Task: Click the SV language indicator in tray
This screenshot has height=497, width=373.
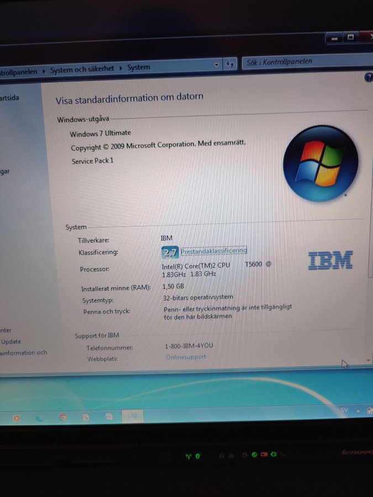Action: 344,410
